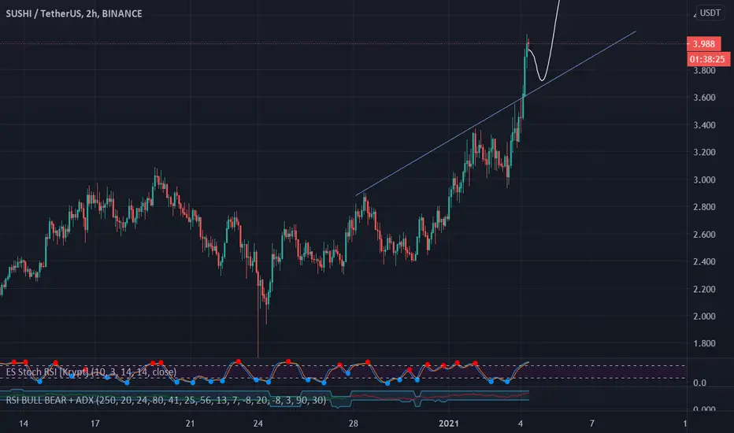Click the 1.800 price axis label

pos(704,343)
